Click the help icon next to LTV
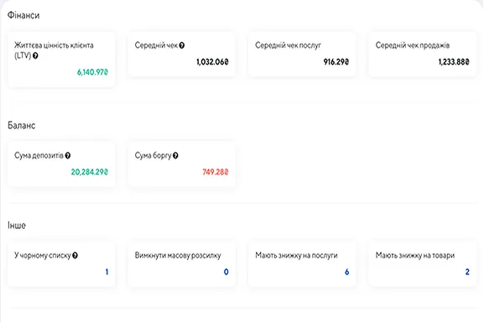 35,56
